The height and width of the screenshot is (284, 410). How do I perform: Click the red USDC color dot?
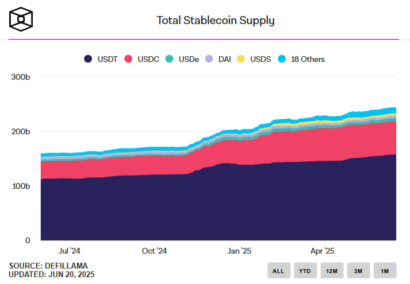click(129, 59)
